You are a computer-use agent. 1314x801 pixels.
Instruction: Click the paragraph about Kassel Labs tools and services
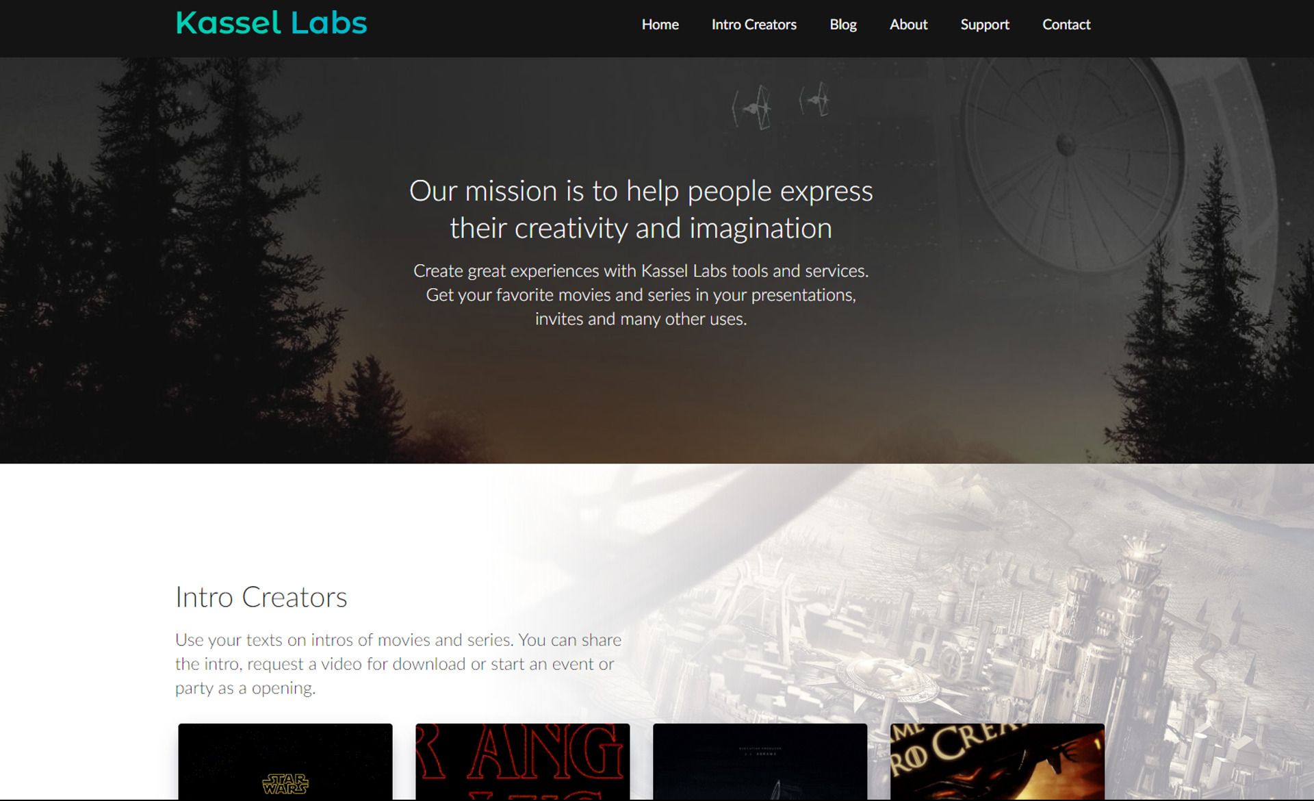(x=641, y=295)
